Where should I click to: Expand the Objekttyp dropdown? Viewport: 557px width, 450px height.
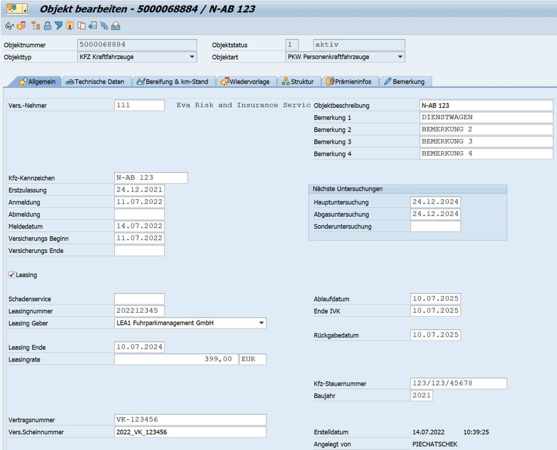point(192,57)
